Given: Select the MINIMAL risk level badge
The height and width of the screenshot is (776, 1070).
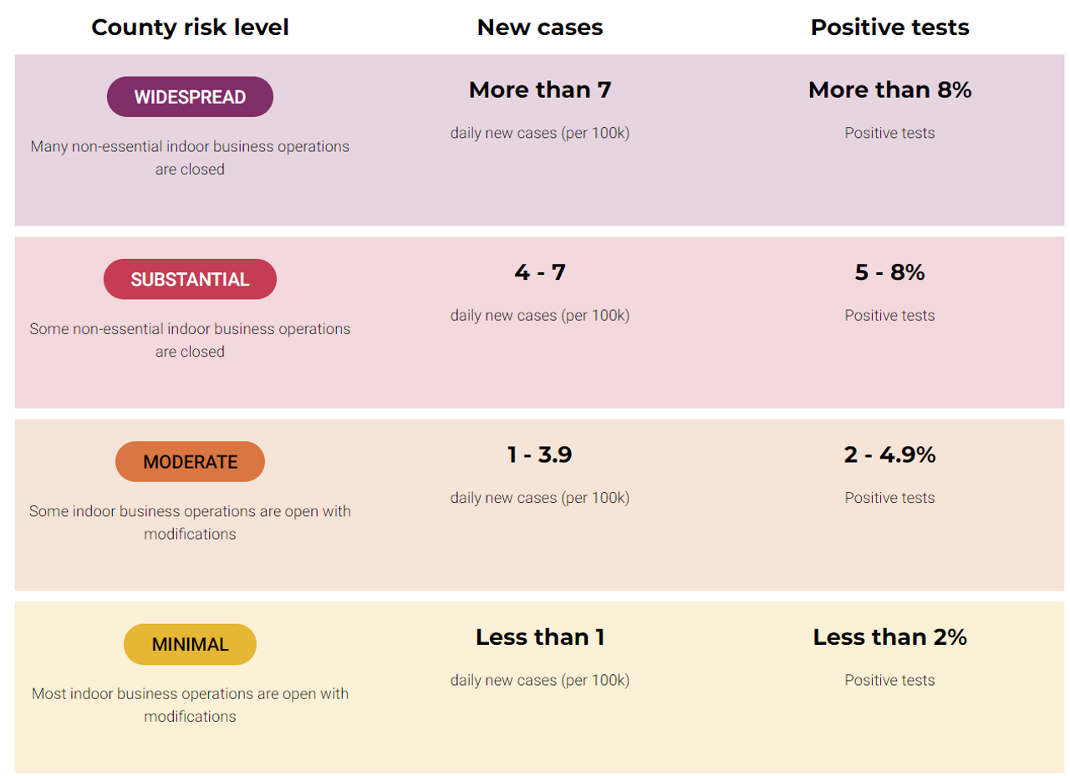Looking at the screenshot, I should tap(190, 644).
